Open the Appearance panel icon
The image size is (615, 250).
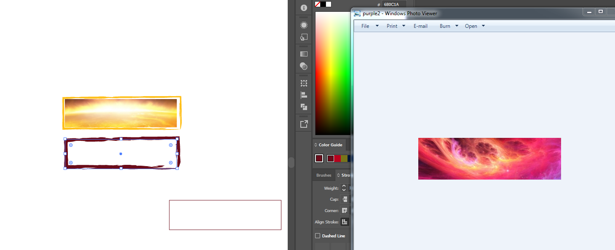tap(304, 25)
